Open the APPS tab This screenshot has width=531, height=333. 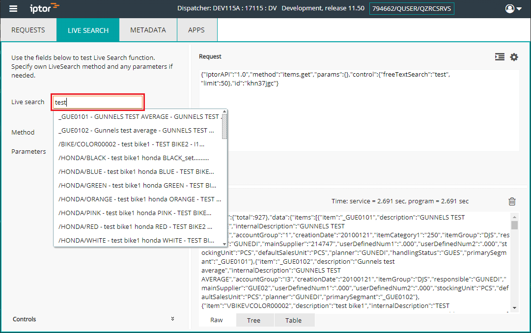tap(196, 30)
